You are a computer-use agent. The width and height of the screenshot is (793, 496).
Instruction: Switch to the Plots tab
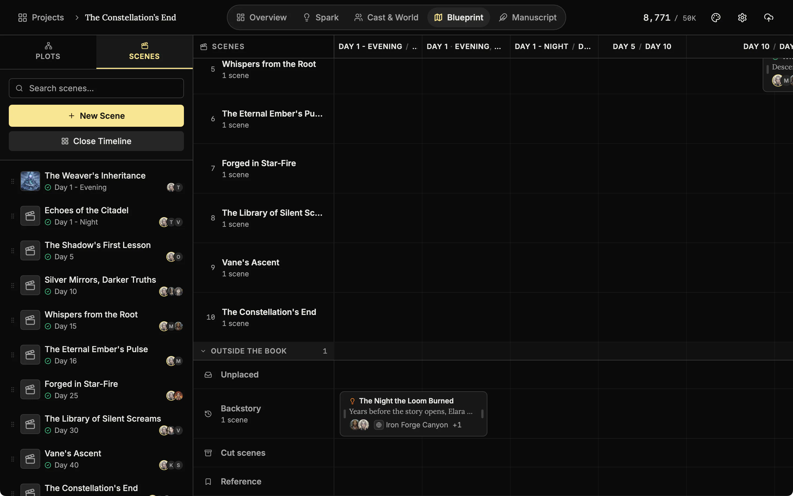[48, 52]
